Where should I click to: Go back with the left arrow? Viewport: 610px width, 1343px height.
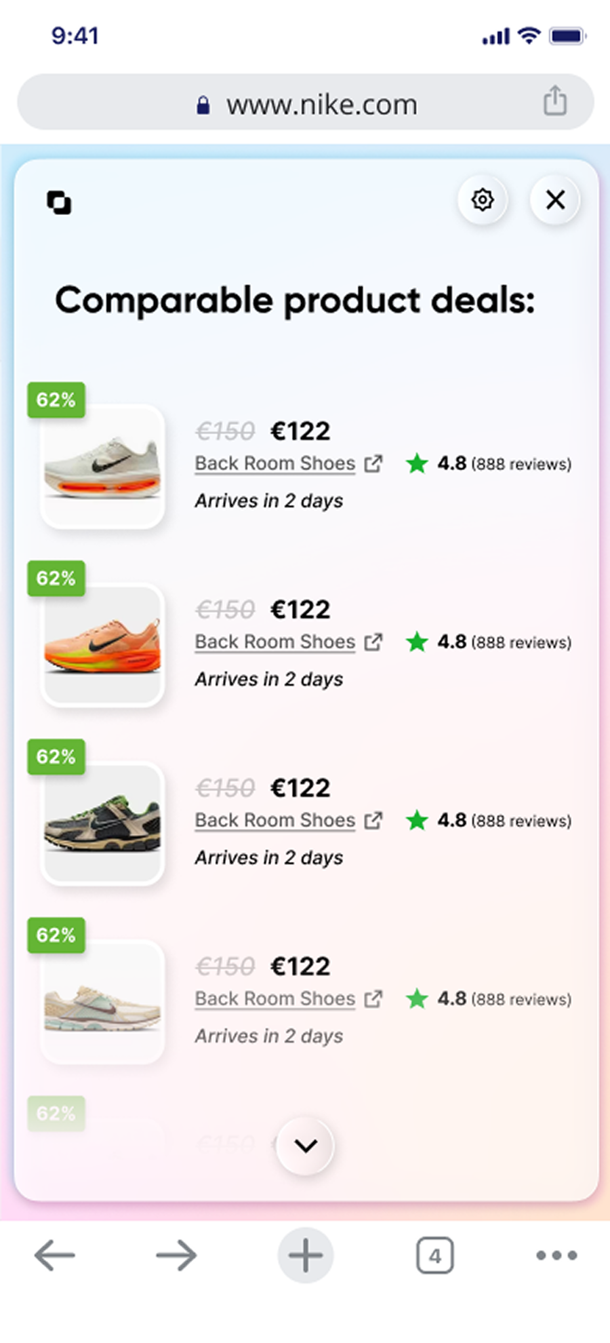click(55, 1255)
